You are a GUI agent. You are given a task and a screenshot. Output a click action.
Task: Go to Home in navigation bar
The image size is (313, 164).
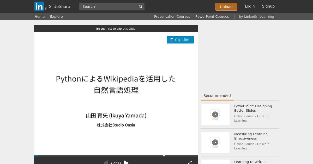(x=40, y=16)
